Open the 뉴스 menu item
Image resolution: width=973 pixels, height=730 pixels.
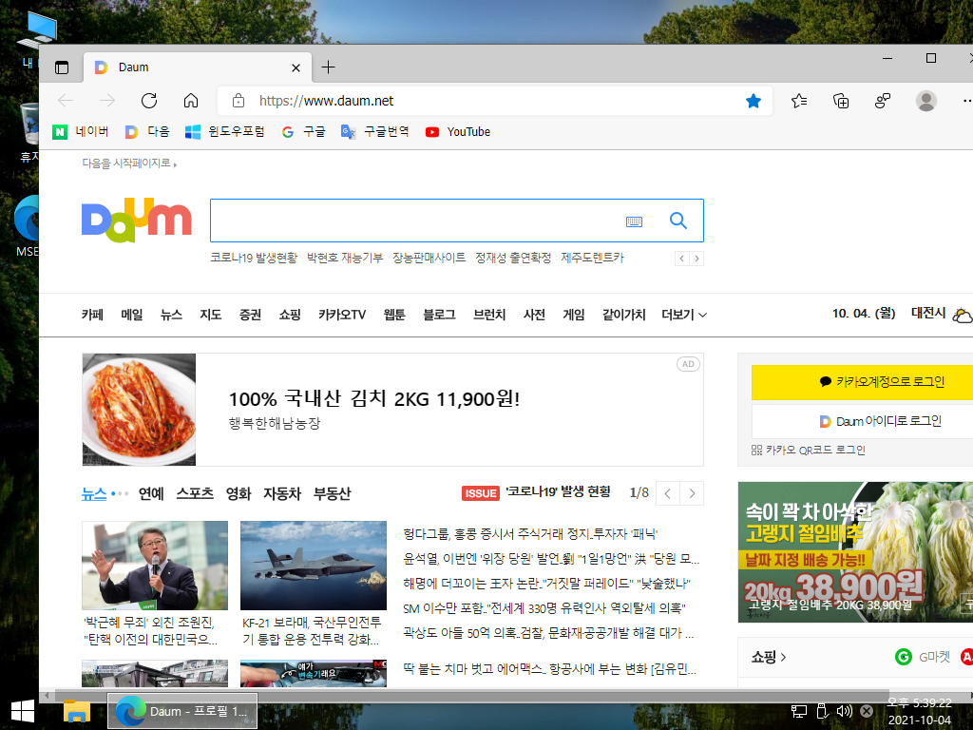[x=171, y=315]
